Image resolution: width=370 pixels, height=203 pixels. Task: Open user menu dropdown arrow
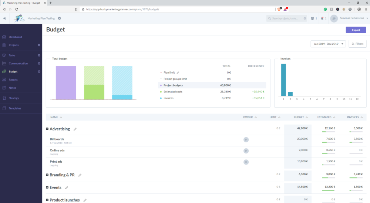click(367, 18)
